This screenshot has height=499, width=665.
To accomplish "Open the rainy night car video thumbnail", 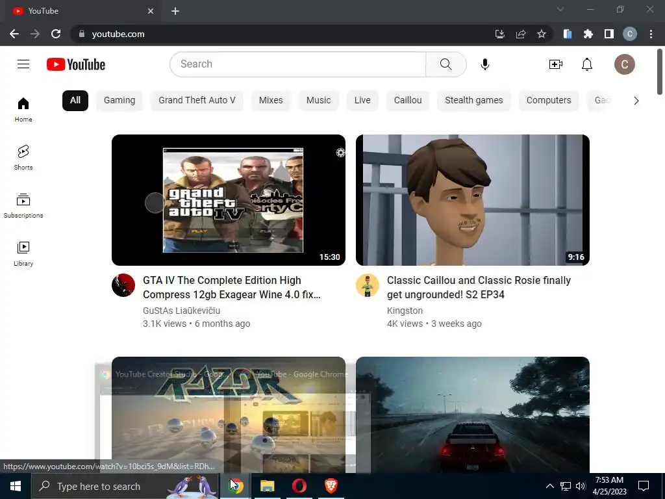I will [x=473, y=415].
